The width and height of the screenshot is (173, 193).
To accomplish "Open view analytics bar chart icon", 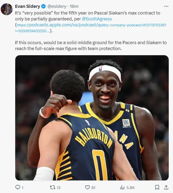I will point(122,188).
